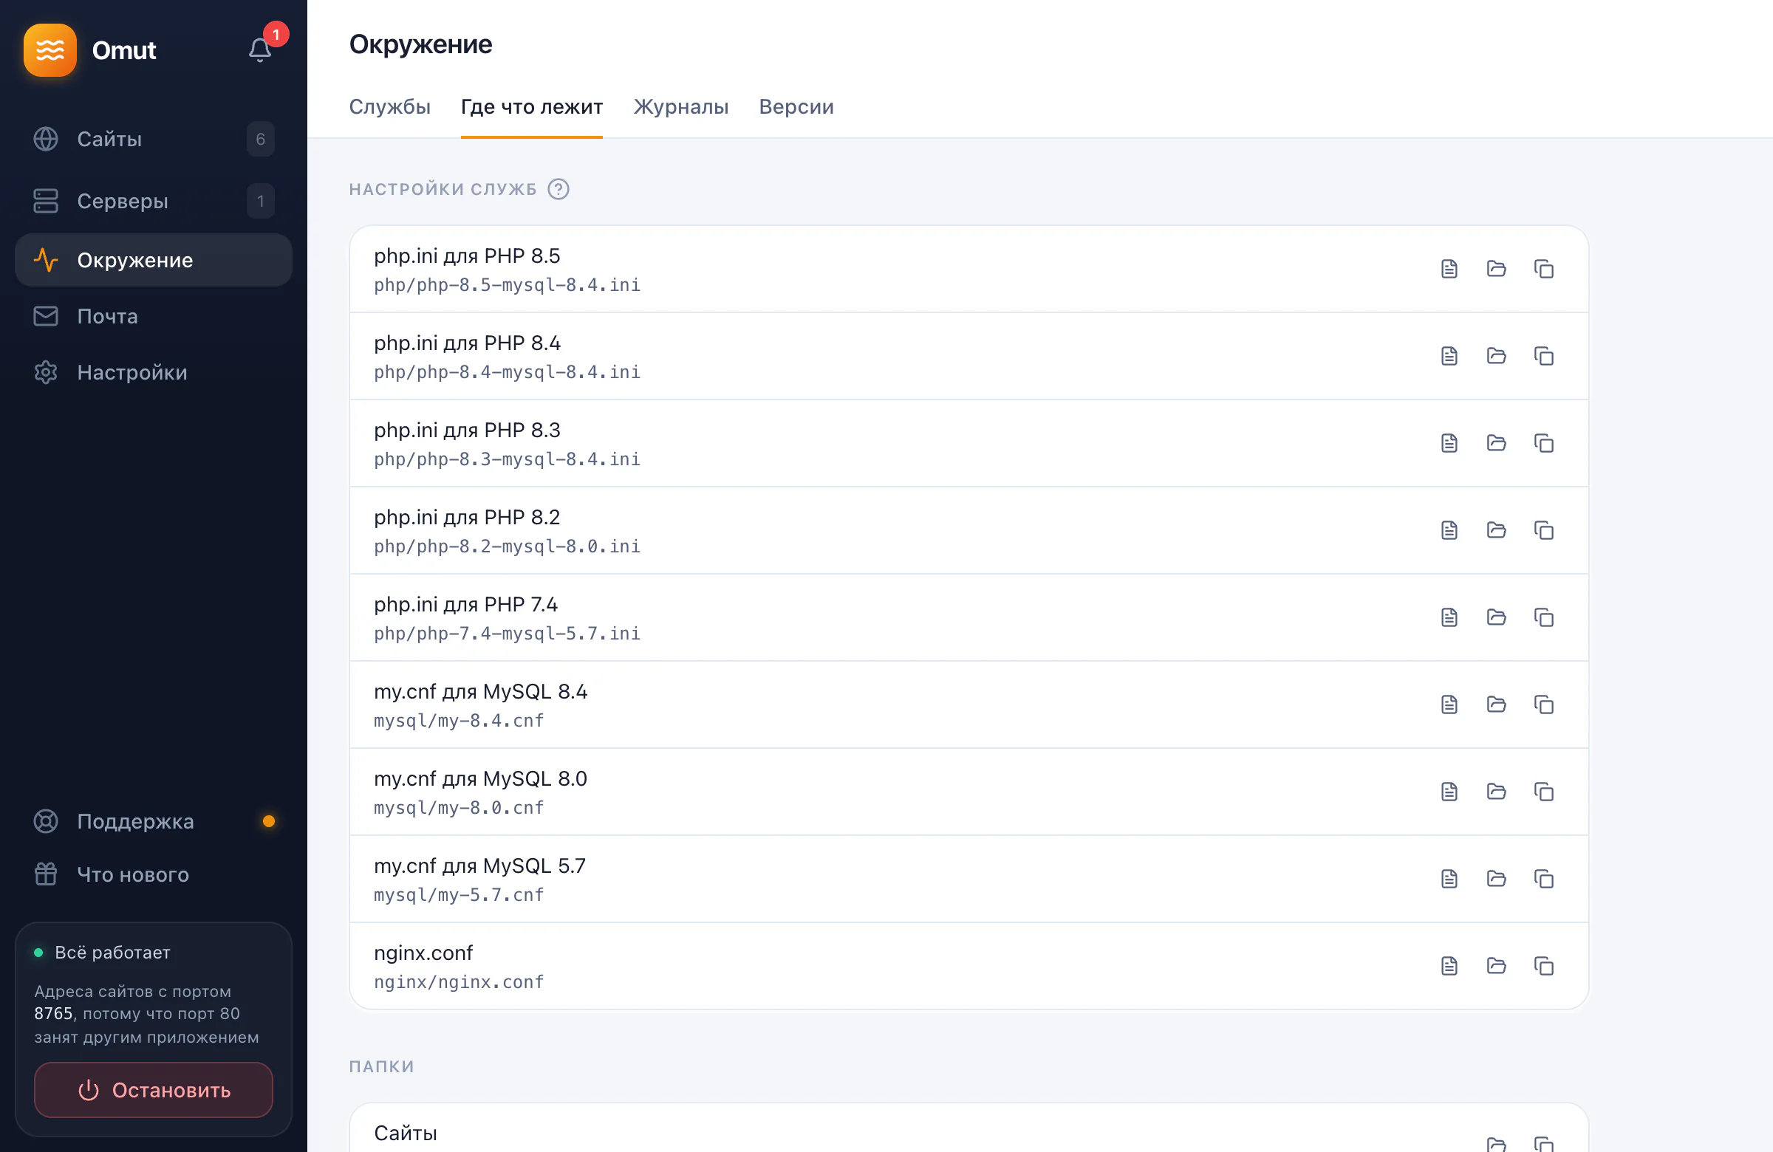Click the php.ini для PHP 8.3 title
This screenshot has width=1773, height=1152.
467,430
